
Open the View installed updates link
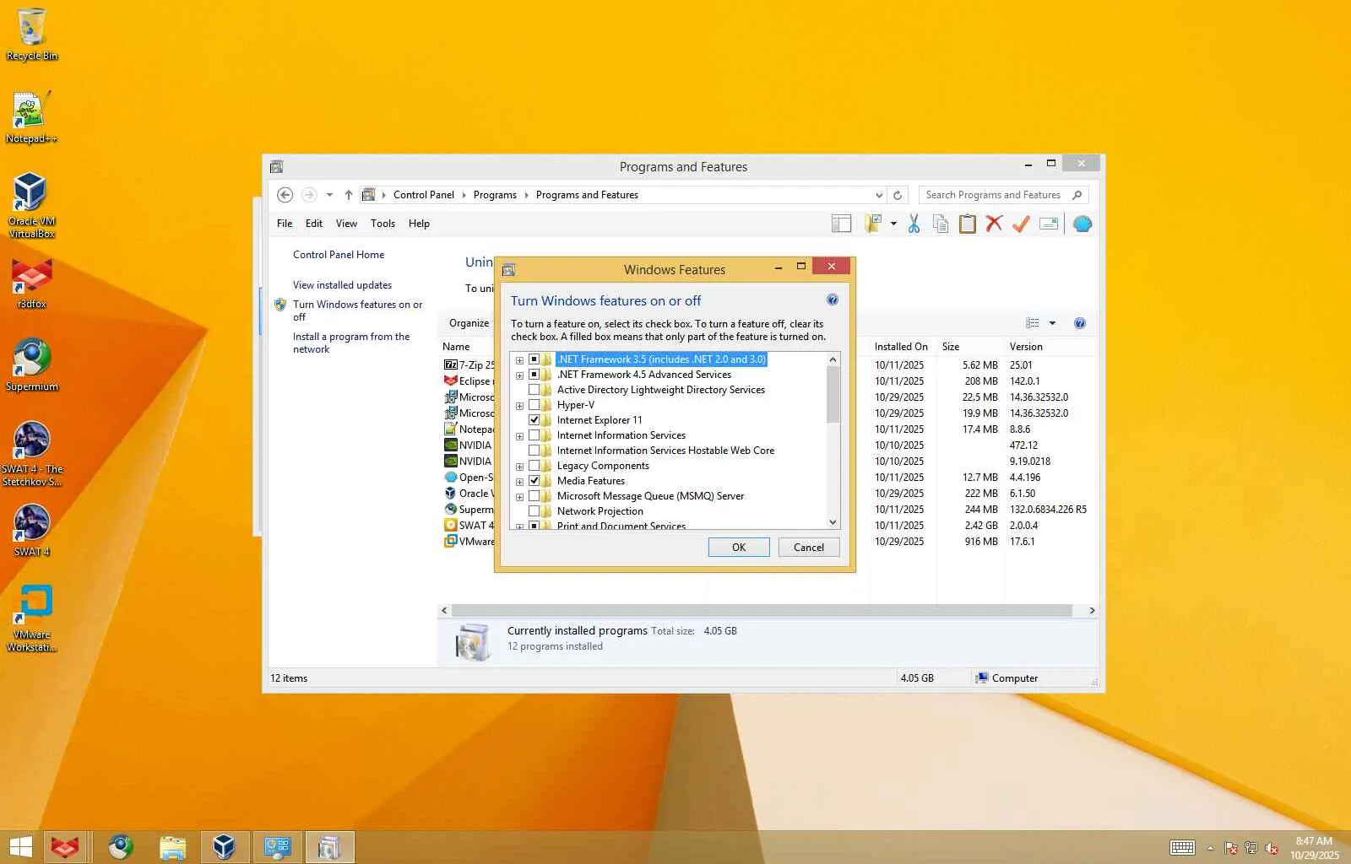(x=342, y=285)
